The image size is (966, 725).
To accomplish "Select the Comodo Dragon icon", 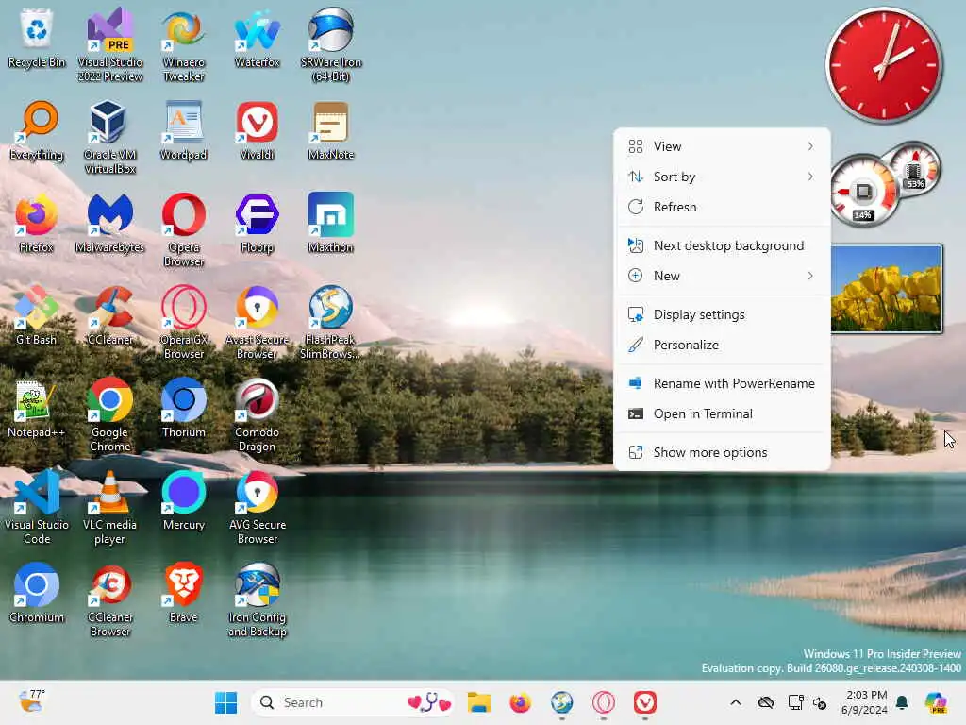I will click(x=257, y=415).
